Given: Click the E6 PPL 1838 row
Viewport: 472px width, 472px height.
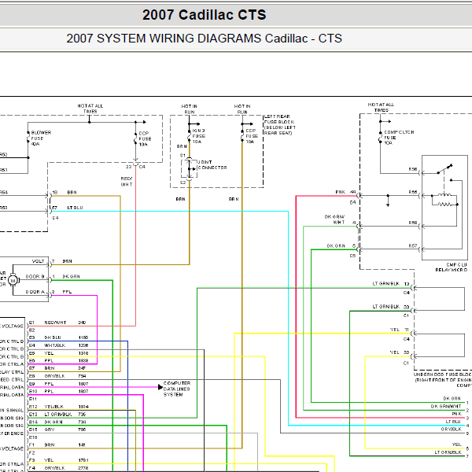Looking at the screenshot, I should pyautogui.click(x=58, y=360).
